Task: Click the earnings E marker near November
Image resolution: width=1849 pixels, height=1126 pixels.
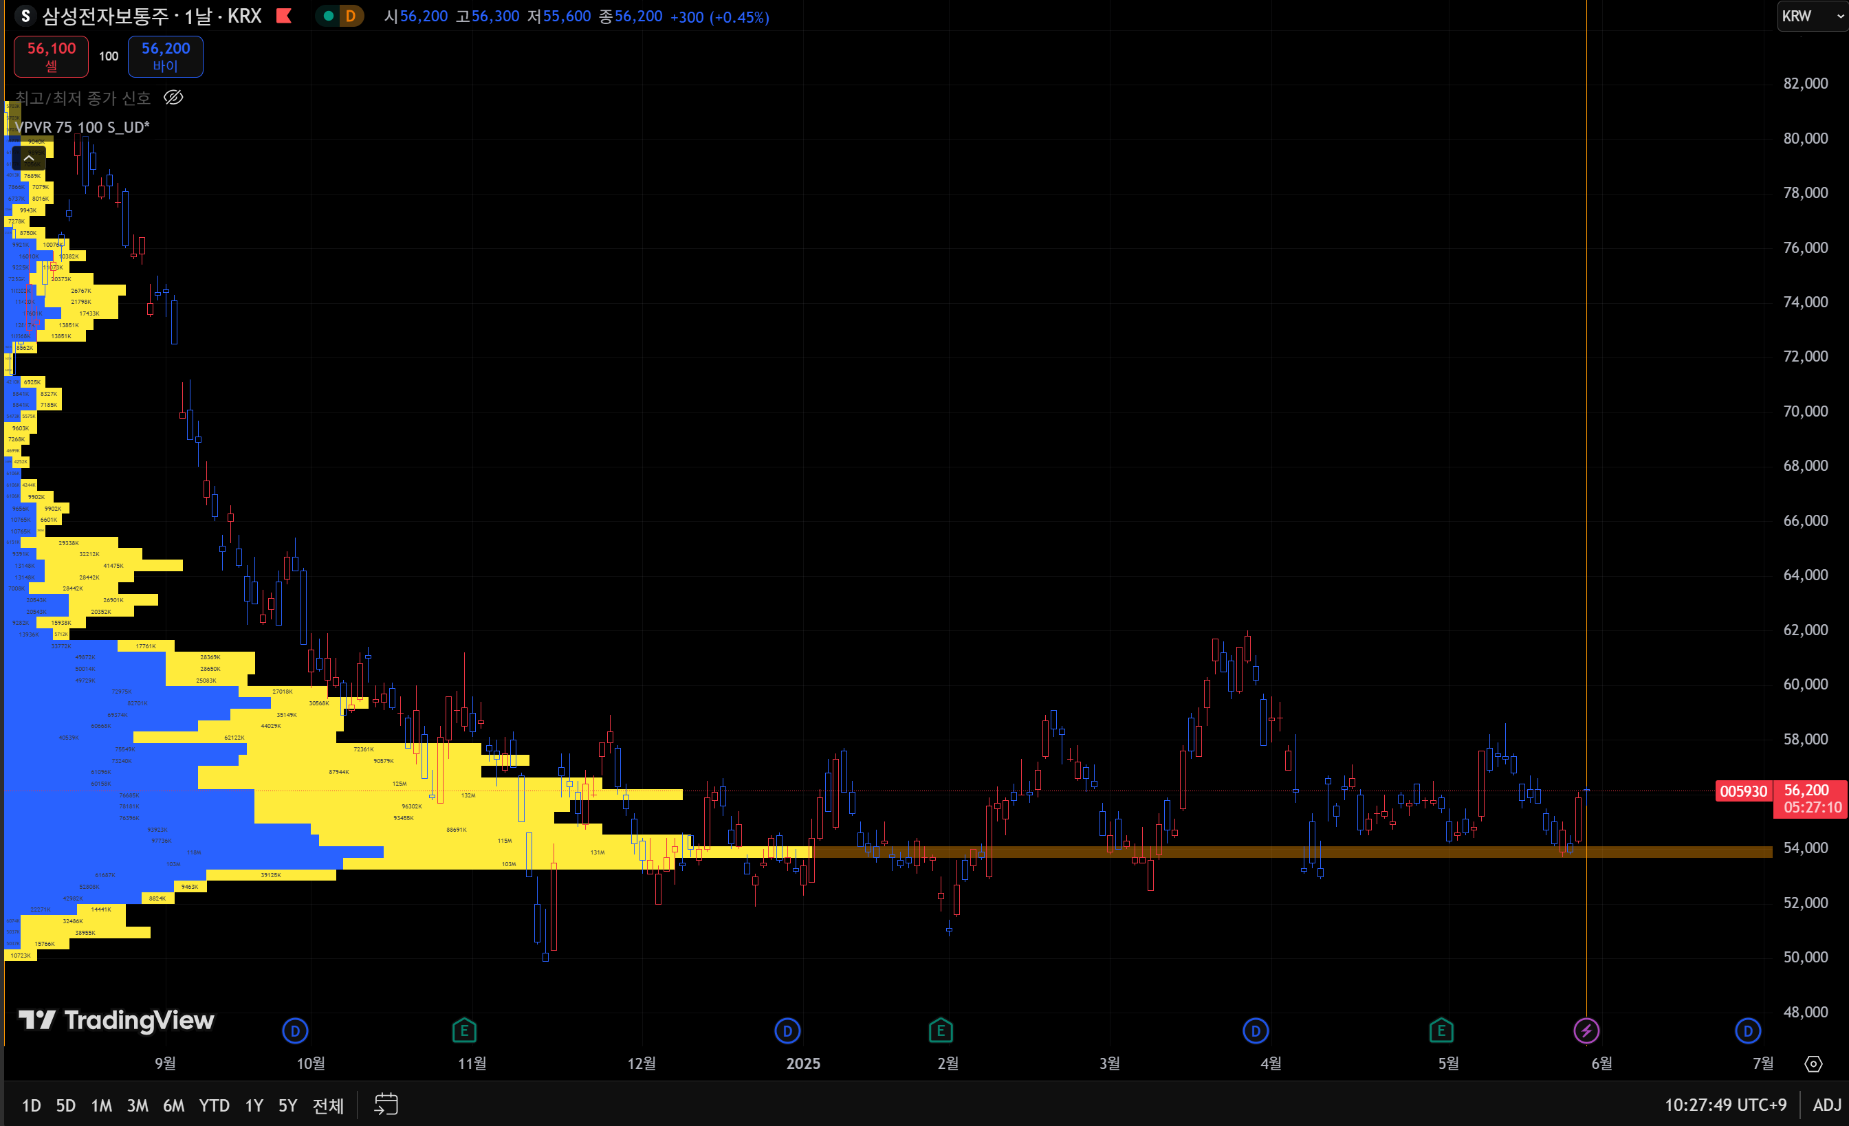Action: point(463,1030)
